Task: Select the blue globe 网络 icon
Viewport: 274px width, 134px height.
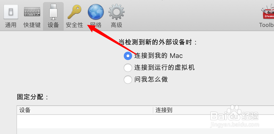Action: 96,12
